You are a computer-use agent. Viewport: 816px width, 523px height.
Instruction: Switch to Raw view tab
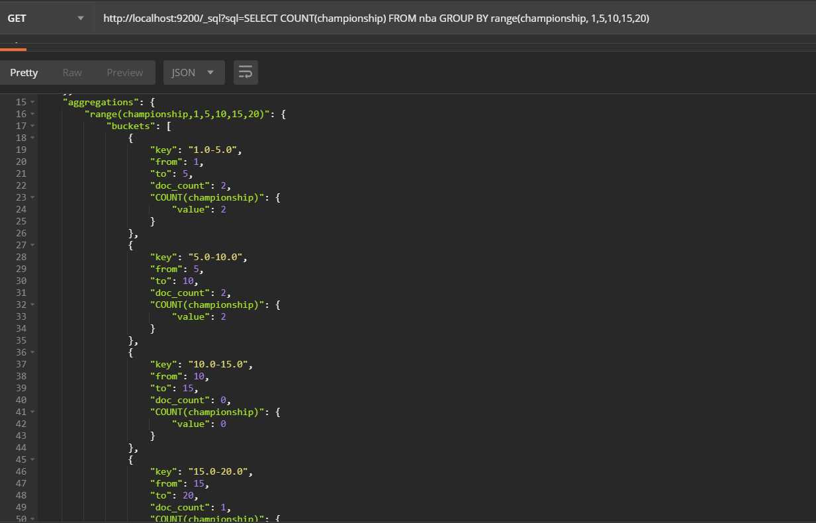coord(72,72)
